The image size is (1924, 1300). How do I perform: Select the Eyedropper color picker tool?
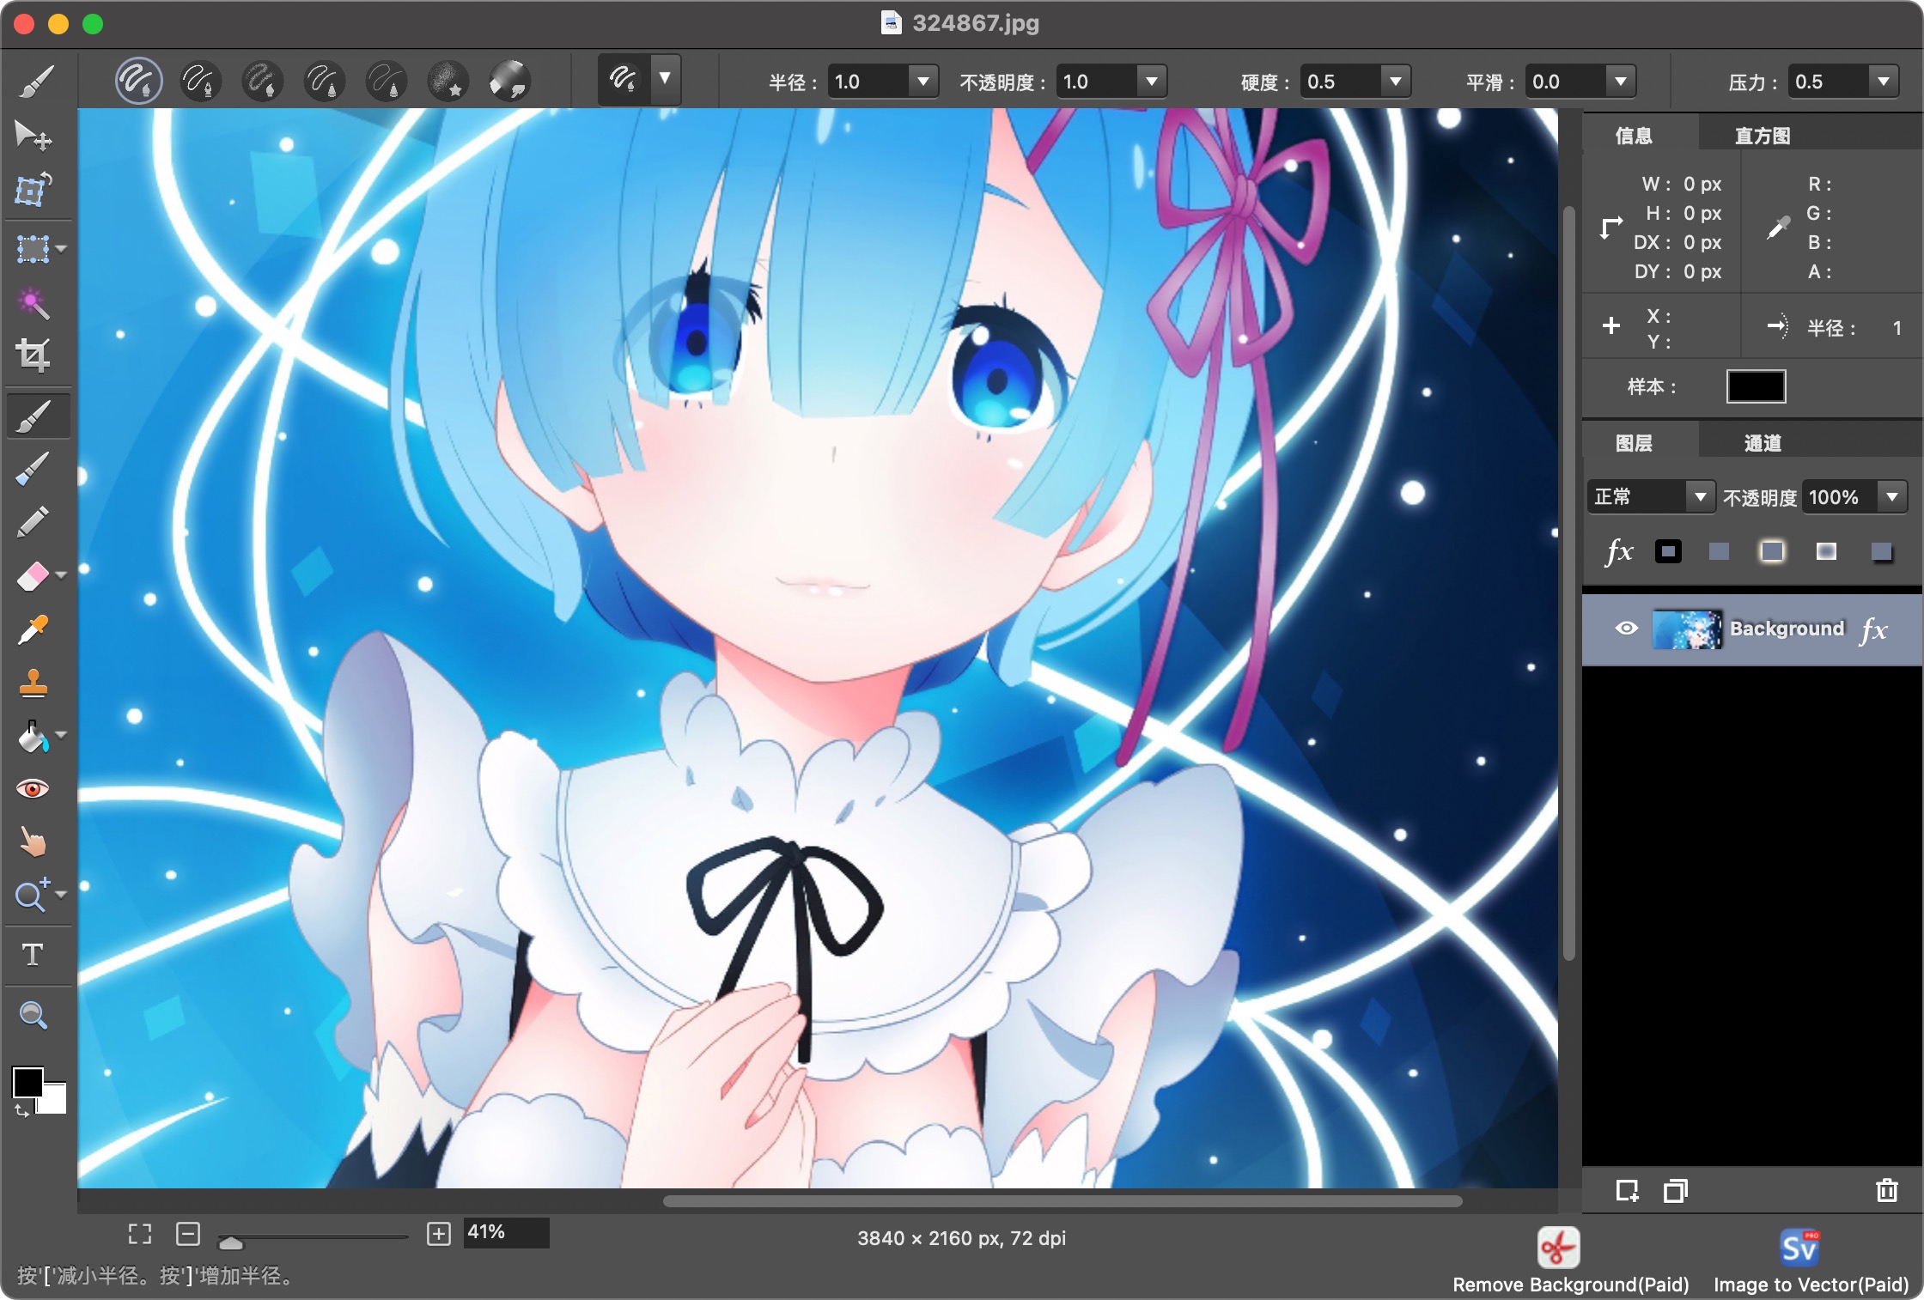[x=33, y=629]
